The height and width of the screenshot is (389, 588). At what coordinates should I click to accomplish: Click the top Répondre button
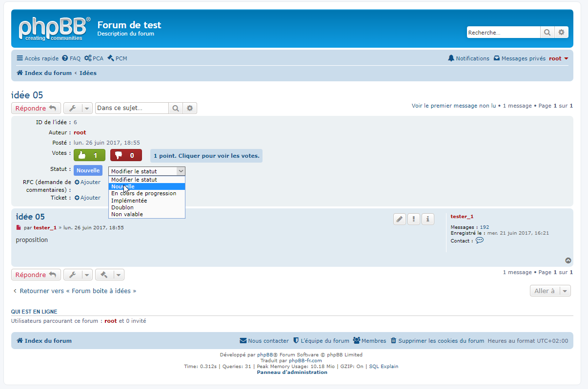(36, 108)
